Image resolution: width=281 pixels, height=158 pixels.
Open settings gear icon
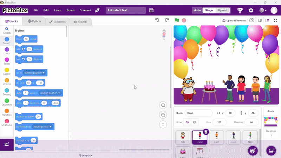[251, 11]
